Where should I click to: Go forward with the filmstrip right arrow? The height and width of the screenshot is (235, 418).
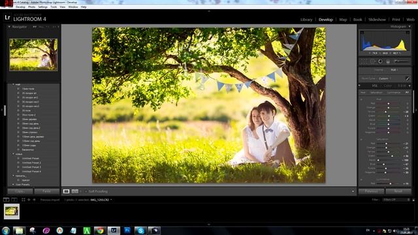[x=34, y=200]
